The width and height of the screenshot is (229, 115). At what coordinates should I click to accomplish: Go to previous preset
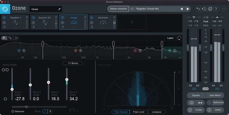point(182,9)
